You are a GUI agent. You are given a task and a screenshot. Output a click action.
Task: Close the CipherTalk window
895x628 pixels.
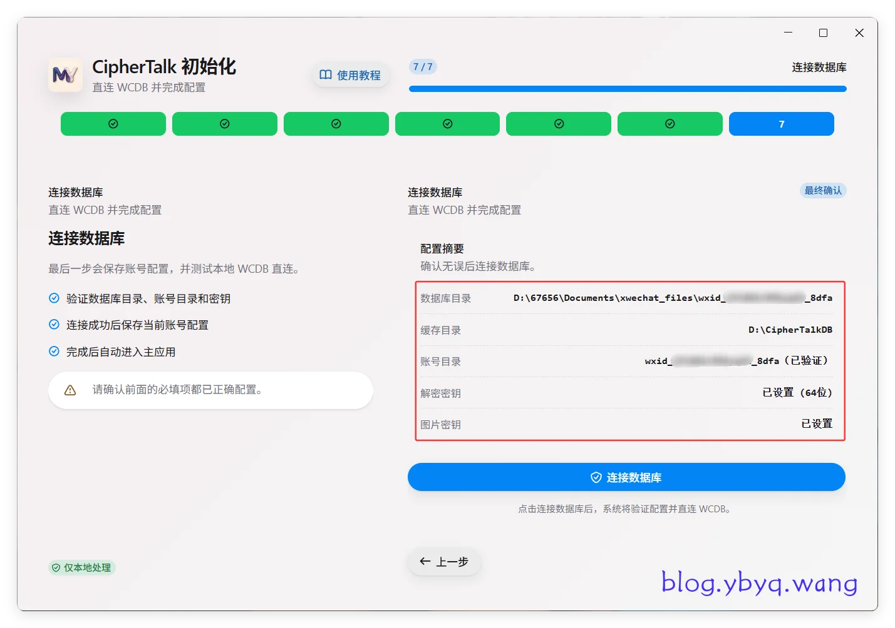pyautogui.click(x=859, y=33)
